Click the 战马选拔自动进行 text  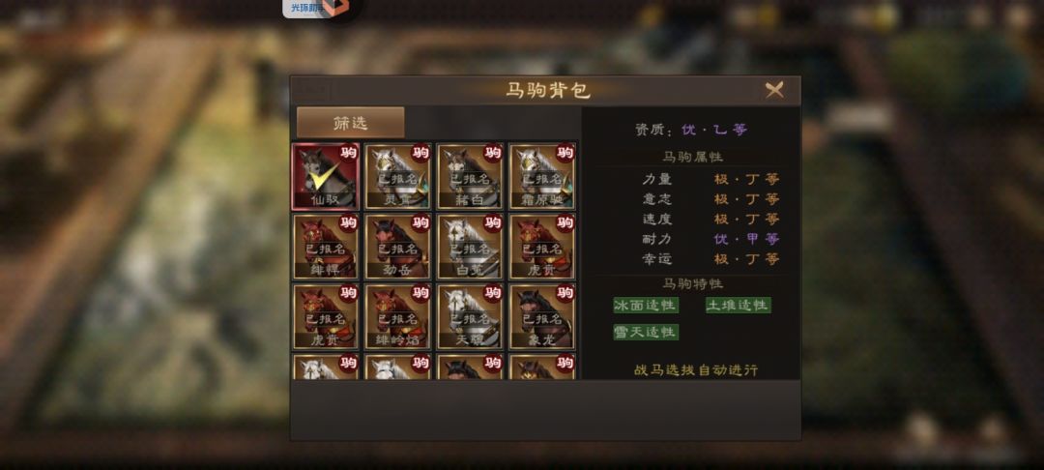(x=696, y=370)
